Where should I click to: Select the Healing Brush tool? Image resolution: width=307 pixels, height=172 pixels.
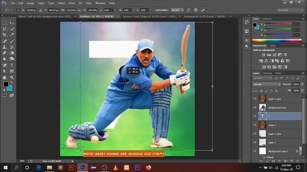(4, 41)
